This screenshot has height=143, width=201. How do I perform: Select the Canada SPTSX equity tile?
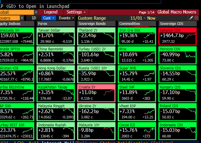[17, 55]
